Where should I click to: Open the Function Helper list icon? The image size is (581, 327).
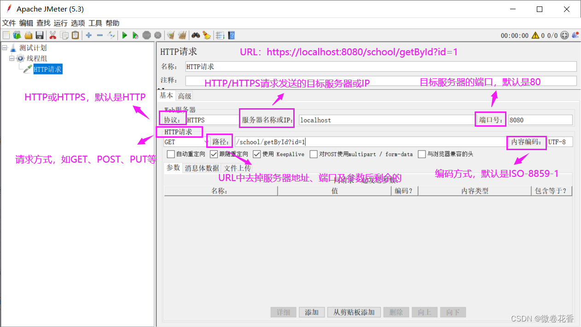(220, 35)
